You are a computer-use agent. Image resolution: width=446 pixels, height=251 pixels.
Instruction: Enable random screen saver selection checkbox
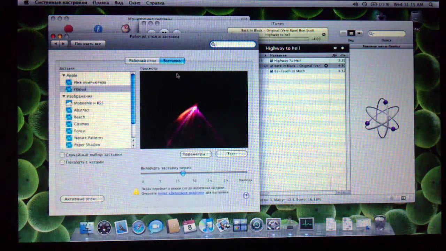point(62,155)
